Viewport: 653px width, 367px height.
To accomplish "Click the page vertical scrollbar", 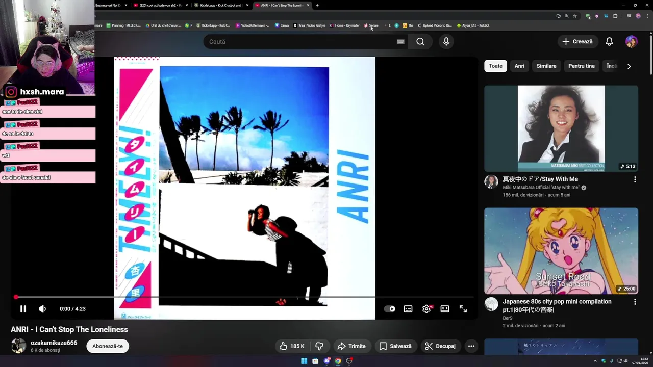I will tap(650, 56).
